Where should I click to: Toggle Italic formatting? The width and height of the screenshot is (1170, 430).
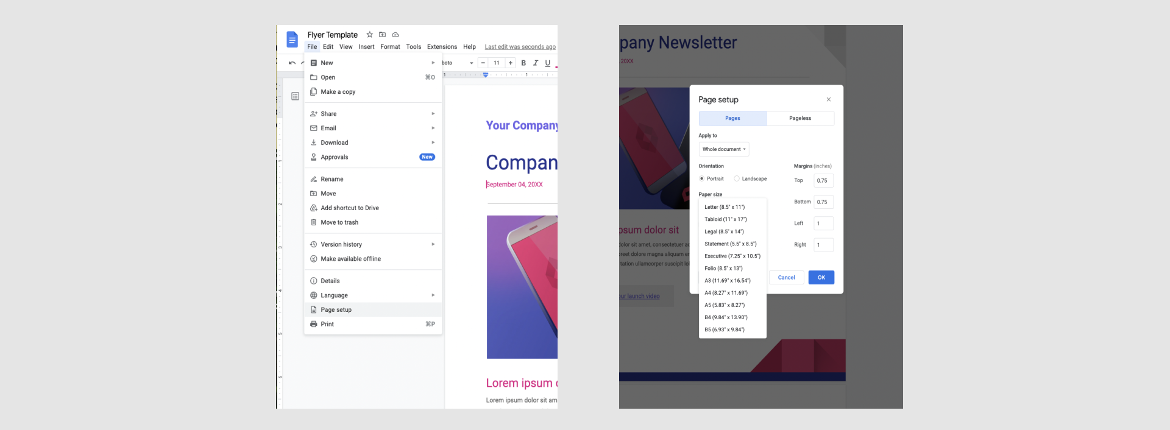(x=536, y=63)
